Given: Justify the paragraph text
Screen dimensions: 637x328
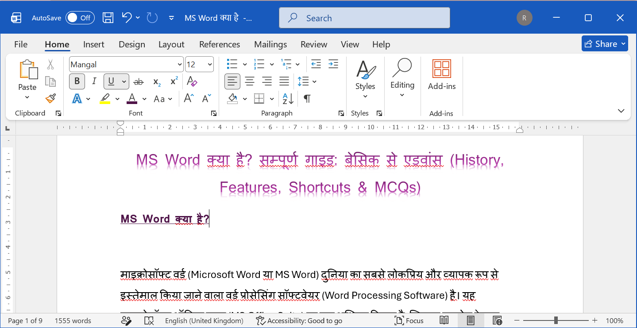Looking at the screenshot, I should click(x=284, y=81).
